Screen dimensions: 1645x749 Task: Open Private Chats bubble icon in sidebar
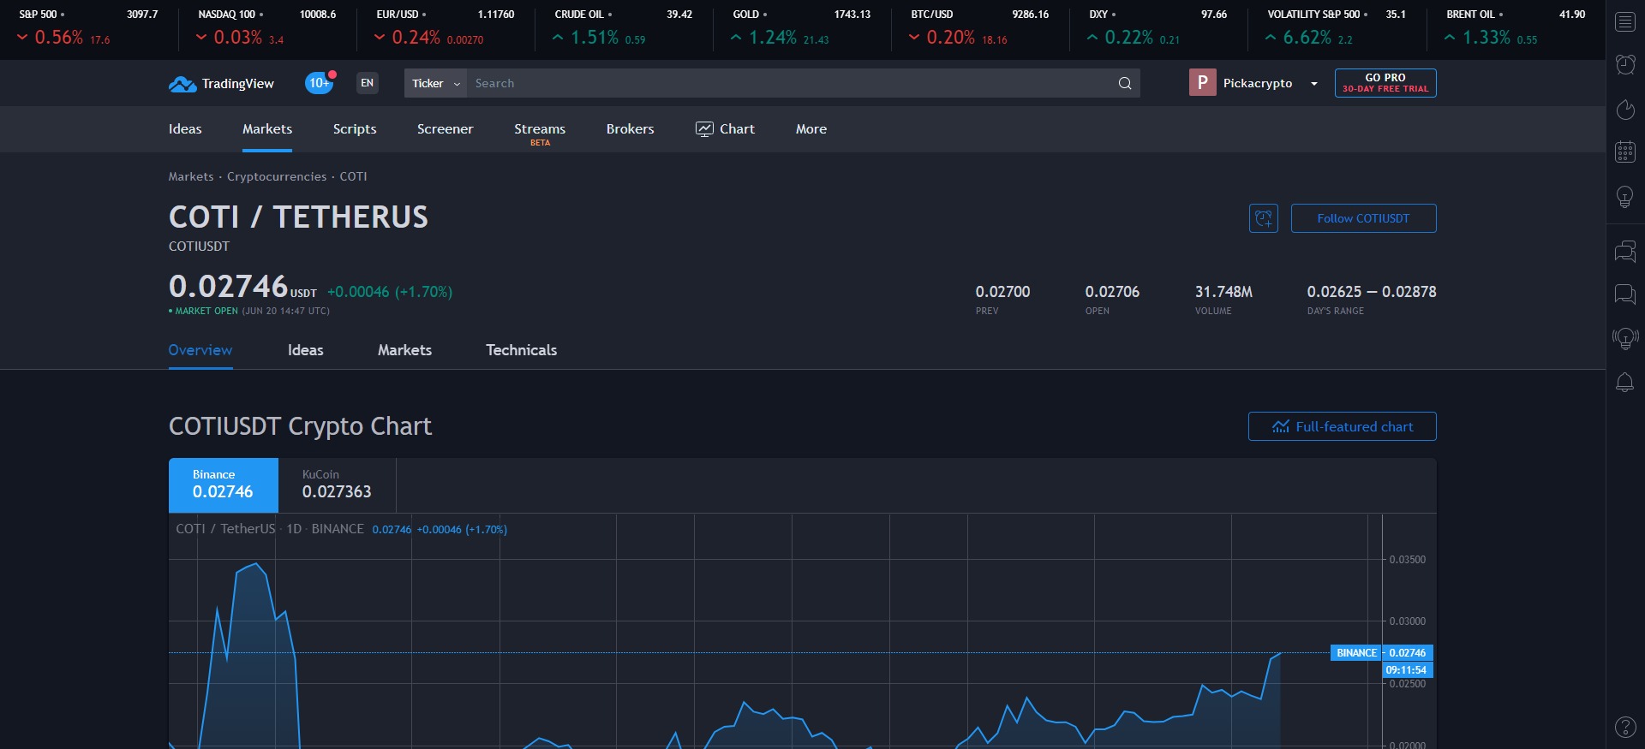1625,294
